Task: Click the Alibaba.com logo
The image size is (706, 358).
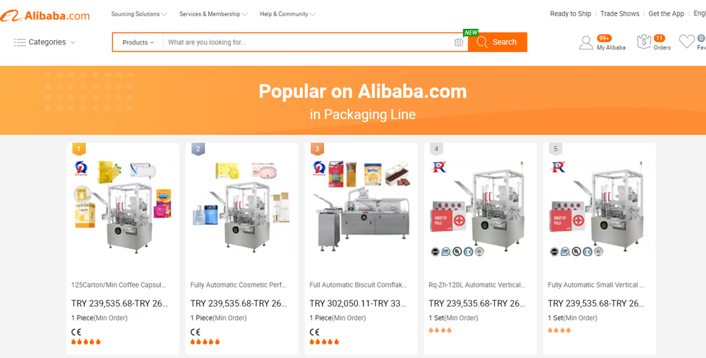Action: click(x=45, y=16)
